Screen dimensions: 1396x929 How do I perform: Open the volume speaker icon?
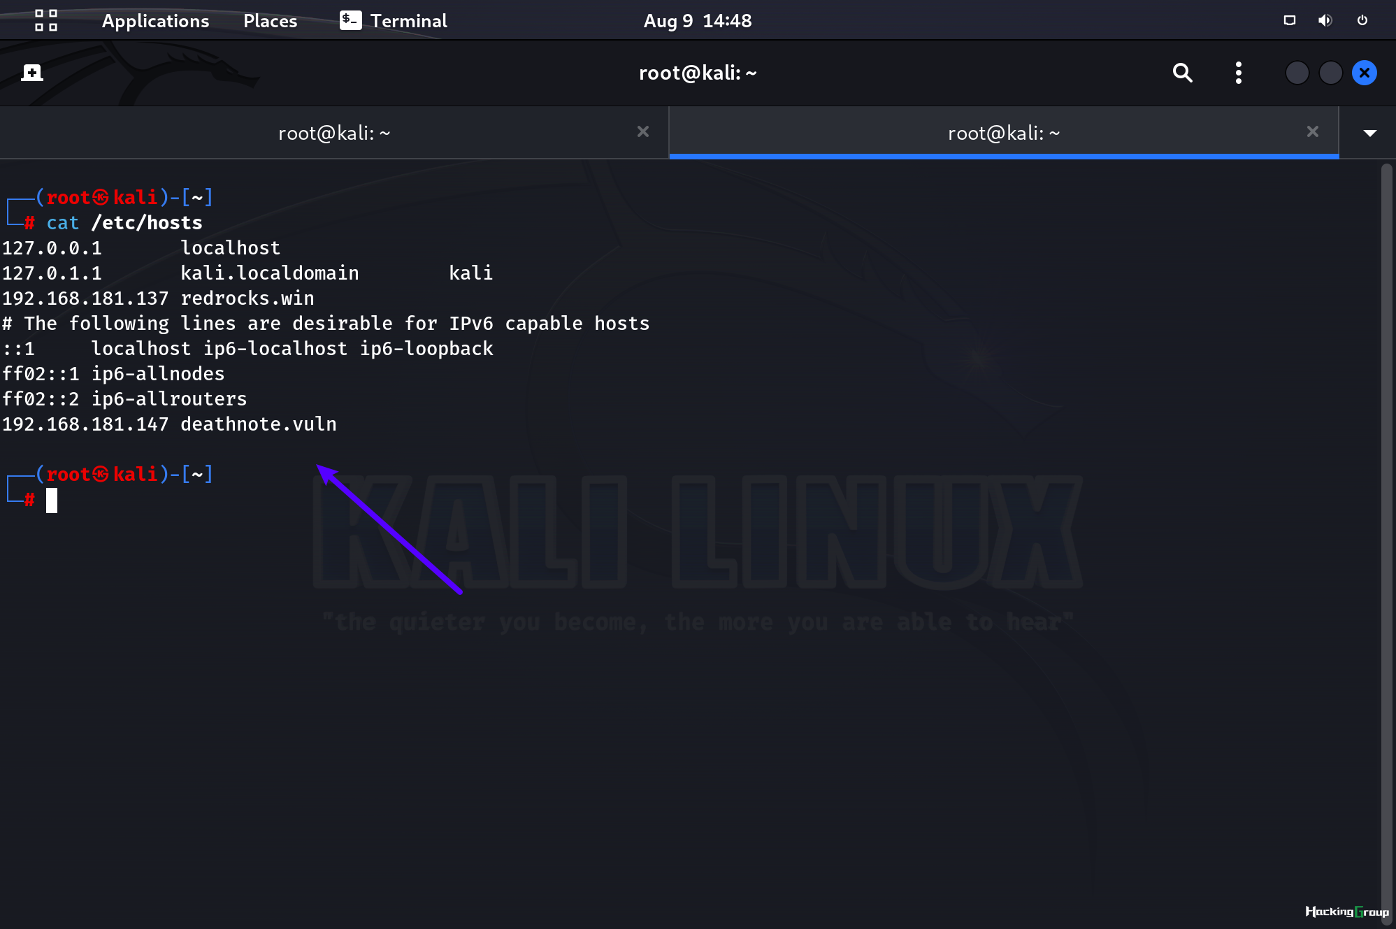click(1325, 20)
